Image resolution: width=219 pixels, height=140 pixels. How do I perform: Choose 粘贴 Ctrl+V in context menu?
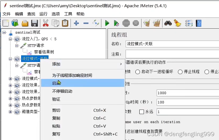click(83, 126)
